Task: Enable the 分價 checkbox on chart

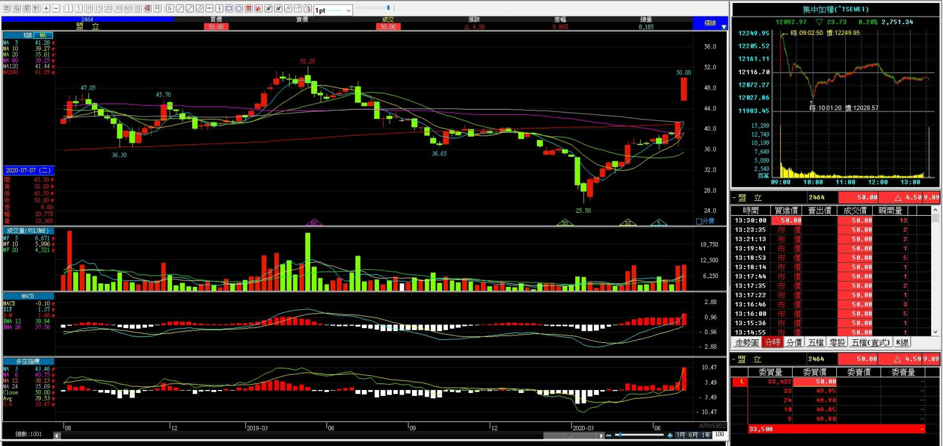Action: click(699, 222)
